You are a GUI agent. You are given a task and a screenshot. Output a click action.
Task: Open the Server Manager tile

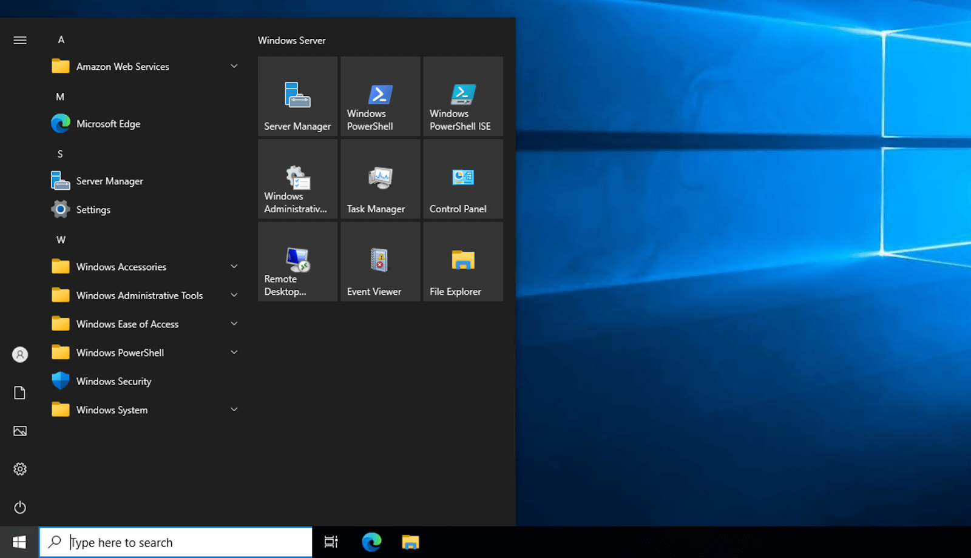click(x=297, y=96)
